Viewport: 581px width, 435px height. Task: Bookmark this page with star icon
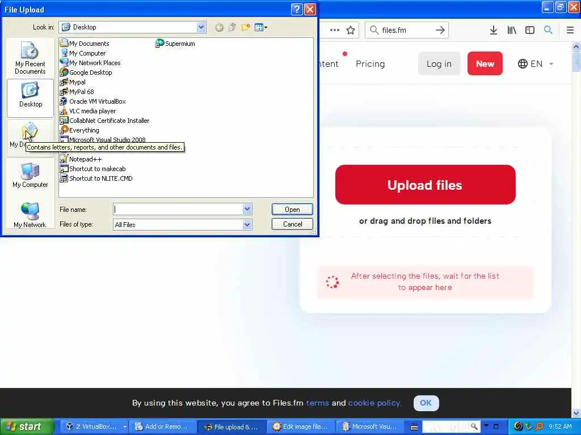coord(351,30)
